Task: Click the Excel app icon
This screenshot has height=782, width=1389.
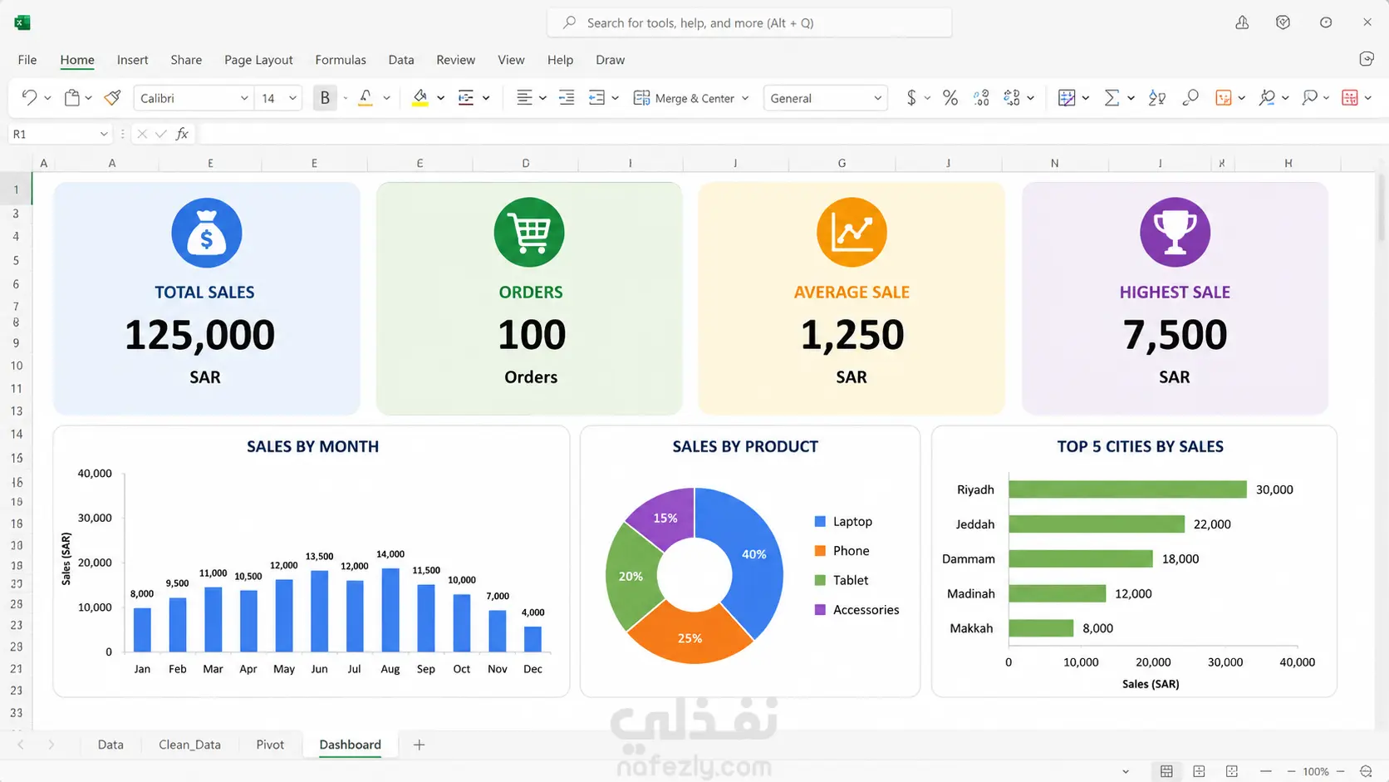Action: [22, 22]
